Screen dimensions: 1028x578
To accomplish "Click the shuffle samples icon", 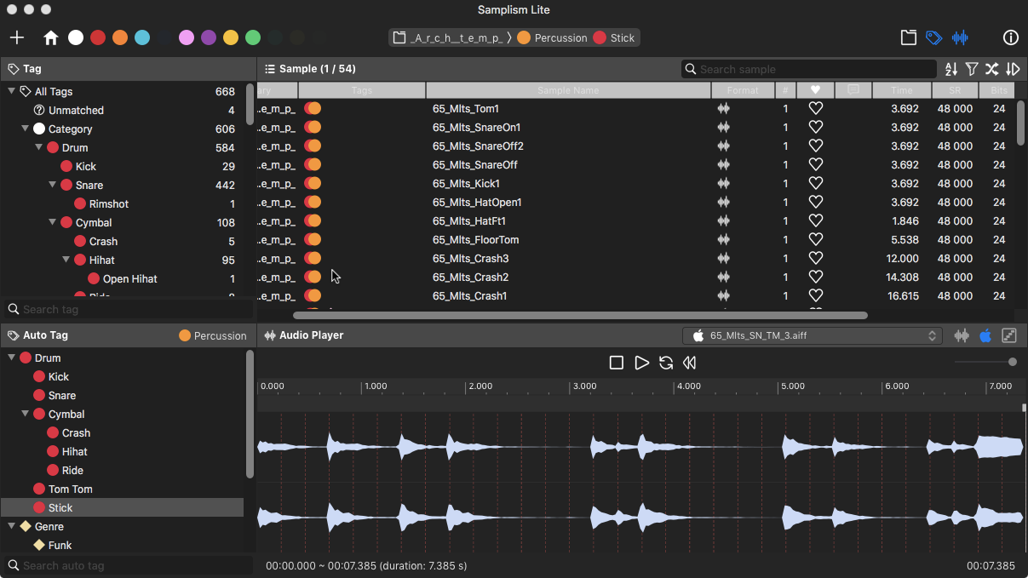I will tap(992, 69).
